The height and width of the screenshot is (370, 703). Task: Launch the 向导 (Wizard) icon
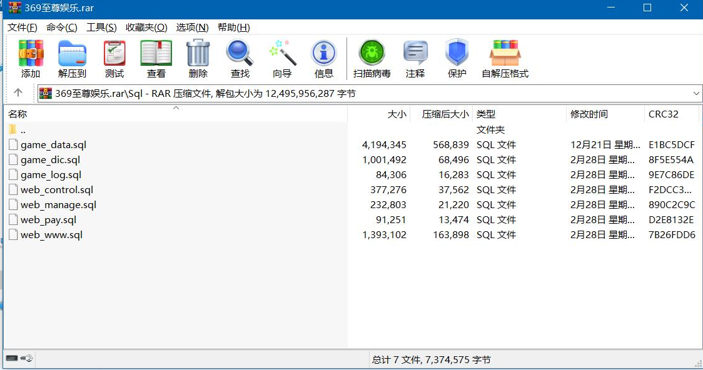(281, 56)
